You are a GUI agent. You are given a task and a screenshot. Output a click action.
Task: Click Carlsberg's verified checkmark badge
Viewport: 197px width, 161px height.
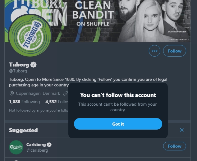pyautogui.click(x=49, y=145)
